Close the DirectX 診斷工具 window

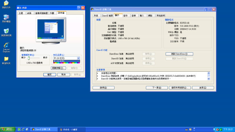pyautogui.click(x=214, y=10)
